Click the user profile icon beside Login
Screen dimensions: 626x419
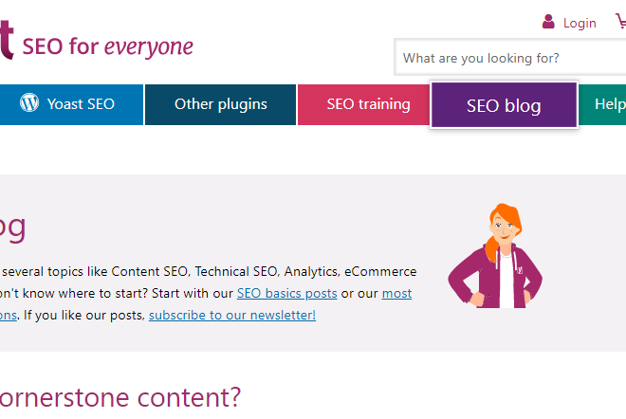[548, 22]
